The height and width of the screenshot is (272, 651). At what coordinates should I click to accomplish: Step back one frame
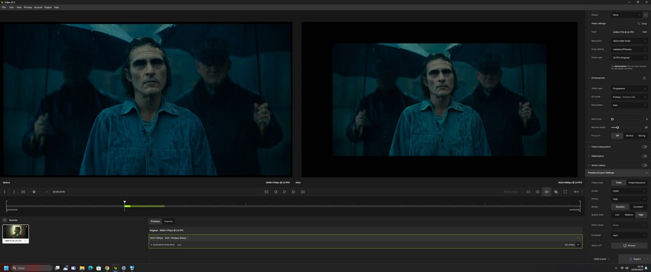click(x=275, y=192)
